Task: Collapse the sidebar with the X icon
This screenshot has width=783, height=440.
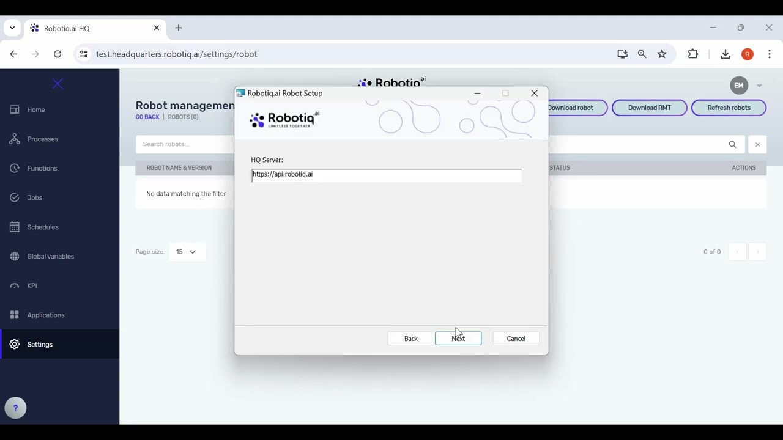Action: click(58, 84)
